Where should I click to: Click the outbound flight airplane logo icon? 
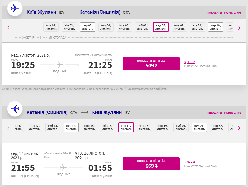15,9
